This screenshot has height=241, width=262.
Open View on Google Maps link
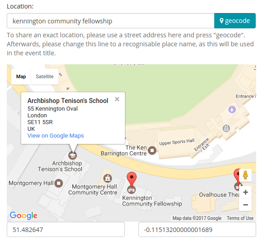[56, 135]
